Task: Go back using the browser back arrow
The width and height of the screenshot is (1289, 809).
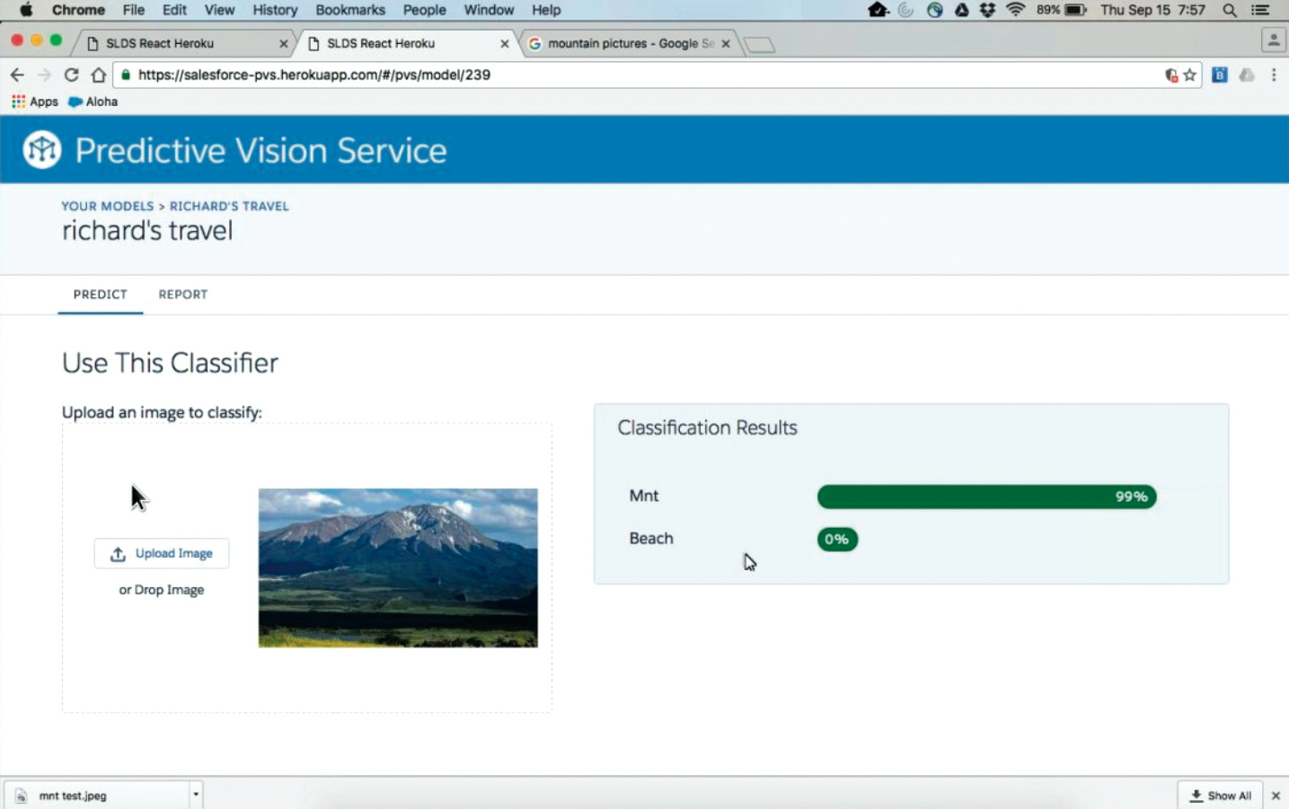Action: point(17,75)
